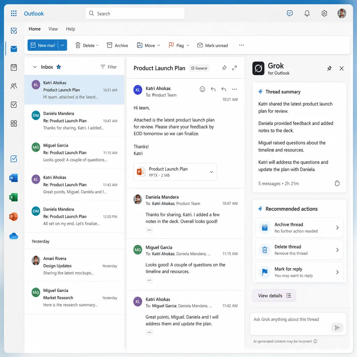357x357 pixels.
Task: Open the account profile picture
Action: pos(342,14)
